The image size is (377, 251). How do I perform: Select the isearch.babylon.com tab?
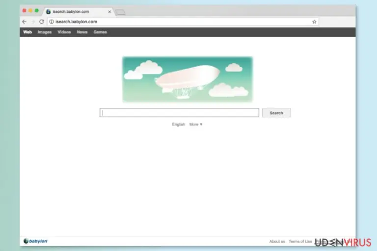78,12
